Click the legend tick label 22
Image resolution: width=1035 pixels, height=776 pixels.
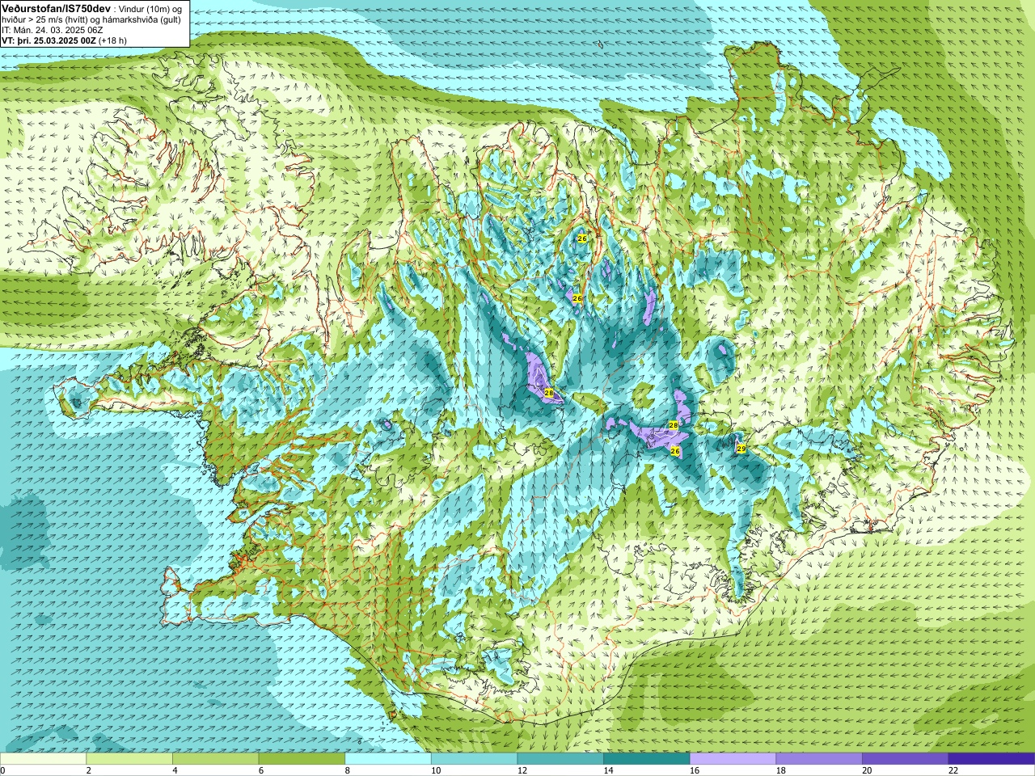pyautogui.click(x=953, y=770)
